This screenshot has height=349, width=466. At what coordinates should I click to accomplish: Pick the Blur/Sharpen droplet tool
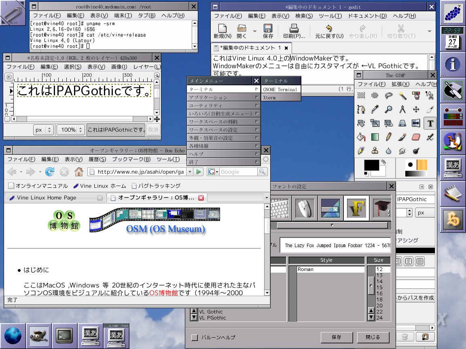pyautogui.click(x=388, y=151)
